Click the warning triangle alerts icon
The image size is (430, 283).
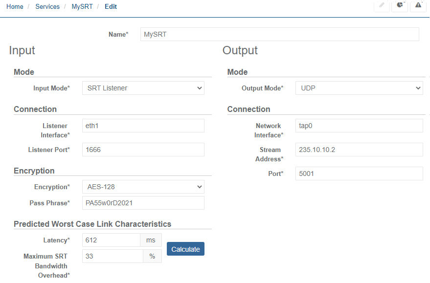418,5
